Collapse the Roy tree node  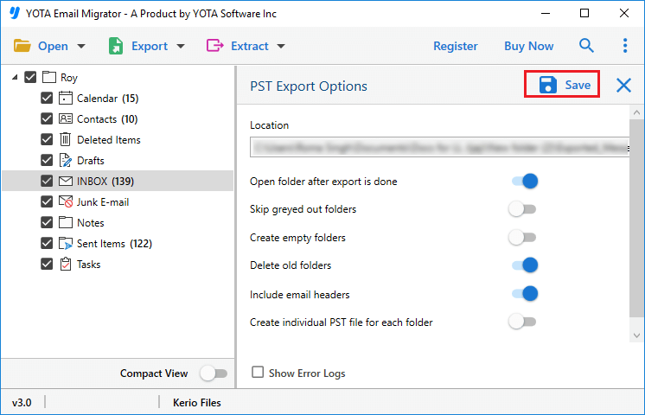pos(15,77)
